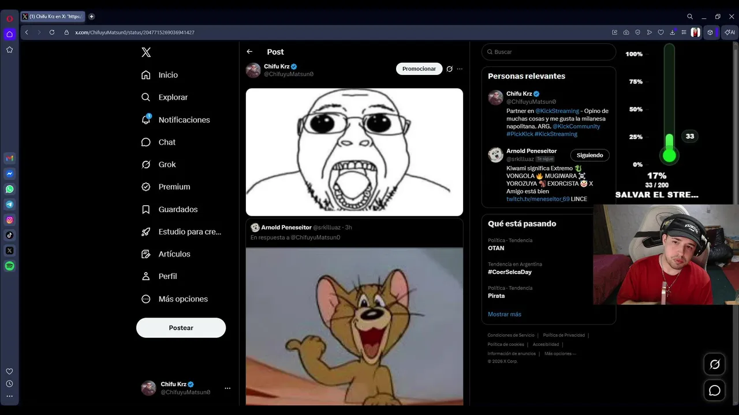Click Grok icon beside Promocionar
This screenshot has height=415, width=739.
tap(449, 69)
